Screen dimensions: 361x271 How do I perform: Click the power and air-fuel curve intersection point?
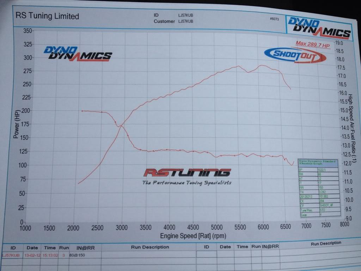point(121,126)
